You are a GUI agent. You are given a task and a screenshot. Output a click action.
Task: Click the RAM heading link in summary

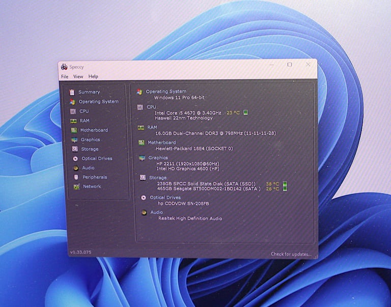pyautogui.click(x=152, y=127)
